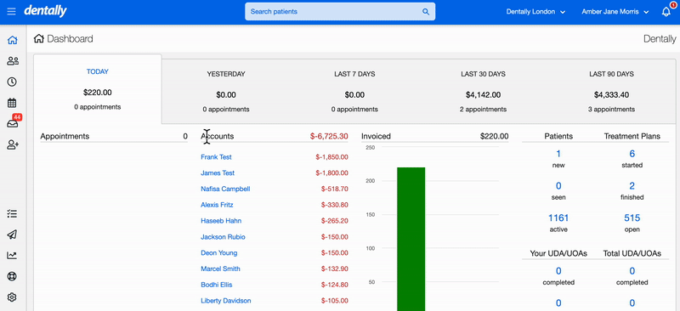Switch to the LAST 90 DAYS tab
Screen dimensions: 680x311
pyautogui.click(x=611, y=92)
